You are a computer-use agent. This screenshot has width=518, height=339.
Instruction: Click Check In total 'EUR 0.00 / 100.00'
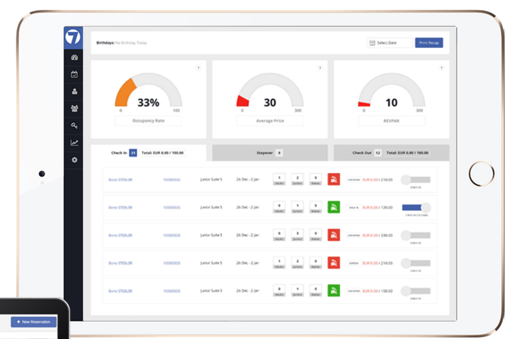163,153
